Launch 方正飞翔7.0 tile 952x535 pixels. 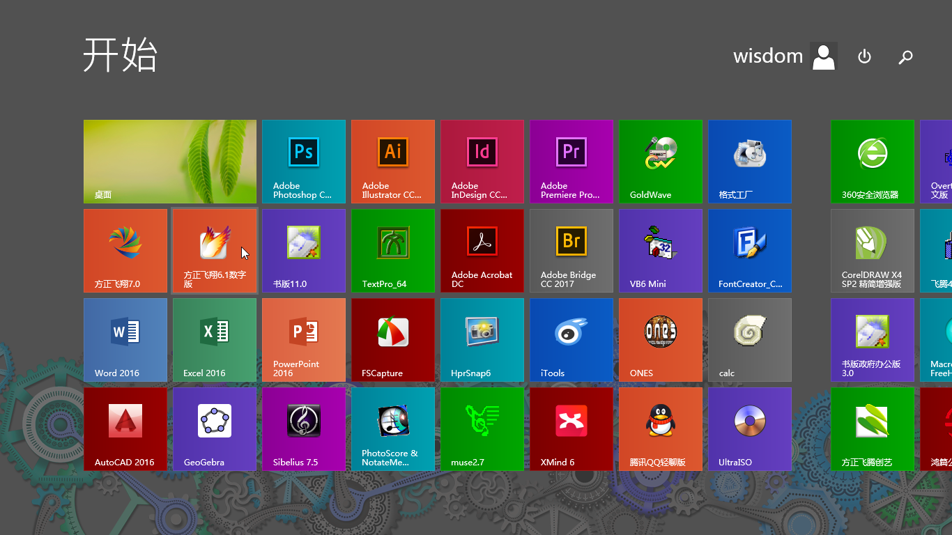125,251
